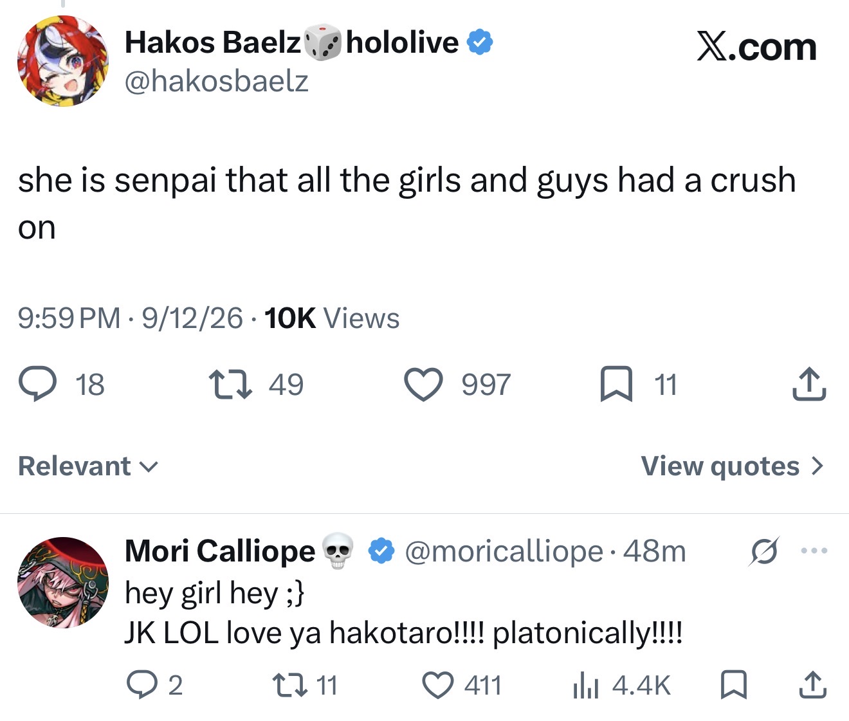
Task: Open the Relevant sort dropdown
Action: 88,466
